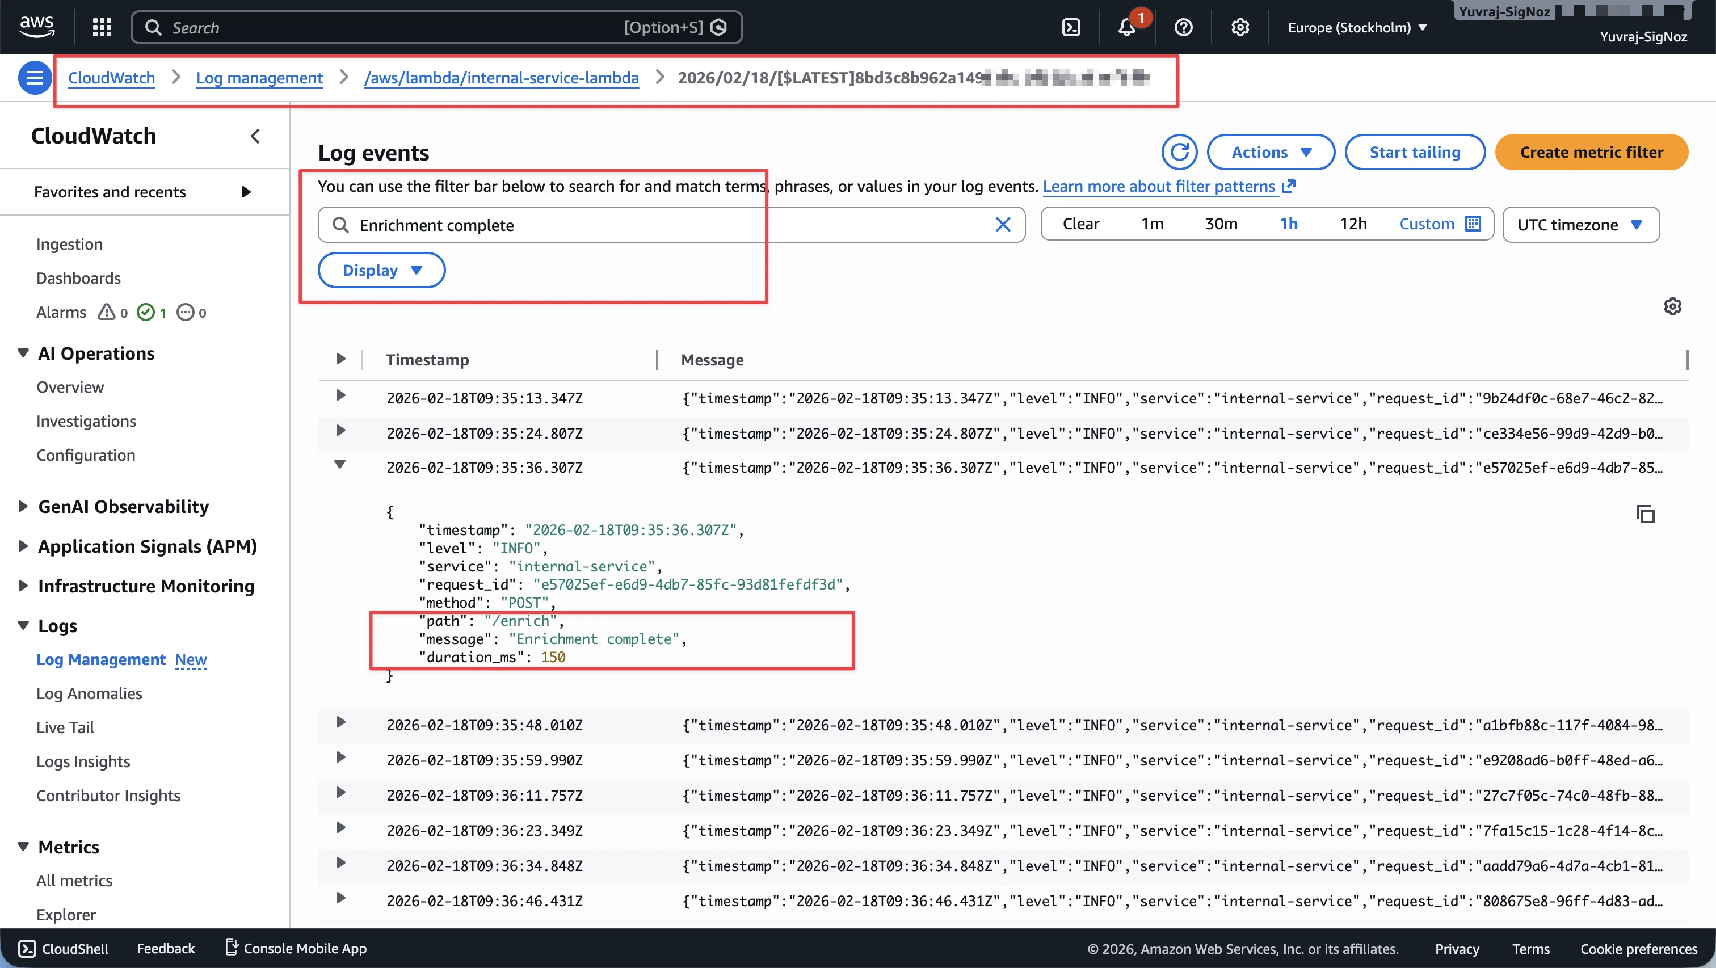Click the Enrichment complete filter field
This screenshot has width=1716, height=968.
(533, 225)
